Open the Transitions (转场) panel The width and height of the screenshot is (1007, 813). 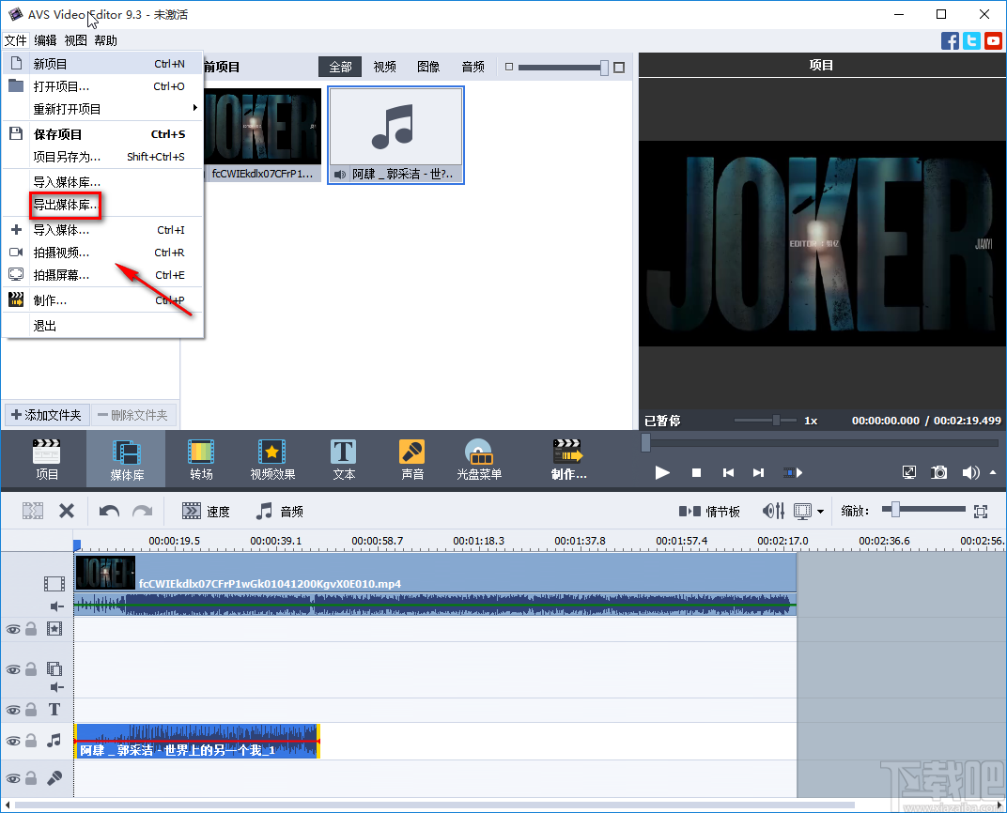pyautogui.click(x=200, y=458)
